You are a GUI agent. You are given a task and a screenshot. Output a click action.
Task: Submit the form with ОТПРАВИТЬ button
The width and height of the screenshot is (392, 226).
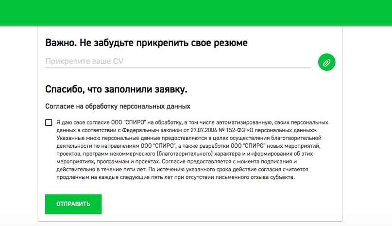click(73, 204)
